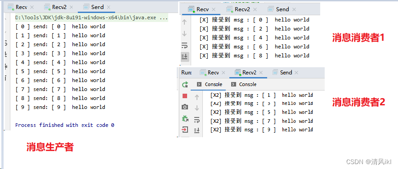398x169 pixels.
Task: Close the Recv tab in the producer panel
Action: click(x=32, y=7)
